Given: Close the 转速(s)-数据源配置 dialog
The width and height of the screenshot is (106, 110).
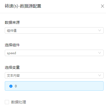Looking at the screenshot, I should (x=103, y=6).
